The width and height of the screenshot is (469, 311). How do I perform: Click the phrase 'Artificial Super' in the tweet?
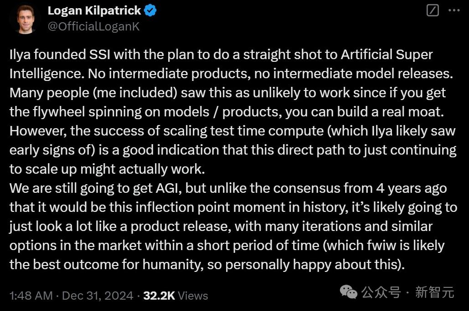tap(387, 55)
